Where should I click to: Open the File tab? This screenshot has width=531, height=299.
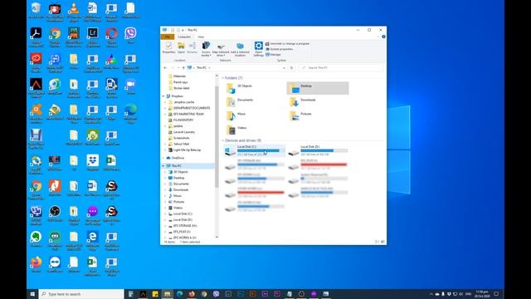tap(168, 37)
